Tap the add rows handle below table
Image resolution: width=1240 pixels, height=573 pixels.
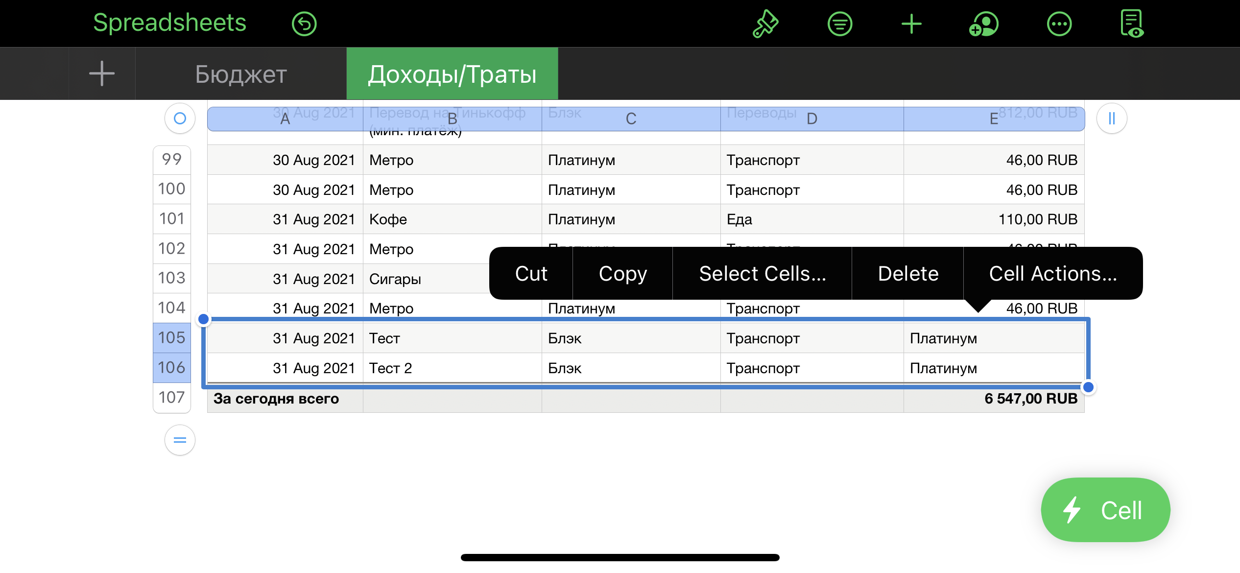[x=180, y=440]
